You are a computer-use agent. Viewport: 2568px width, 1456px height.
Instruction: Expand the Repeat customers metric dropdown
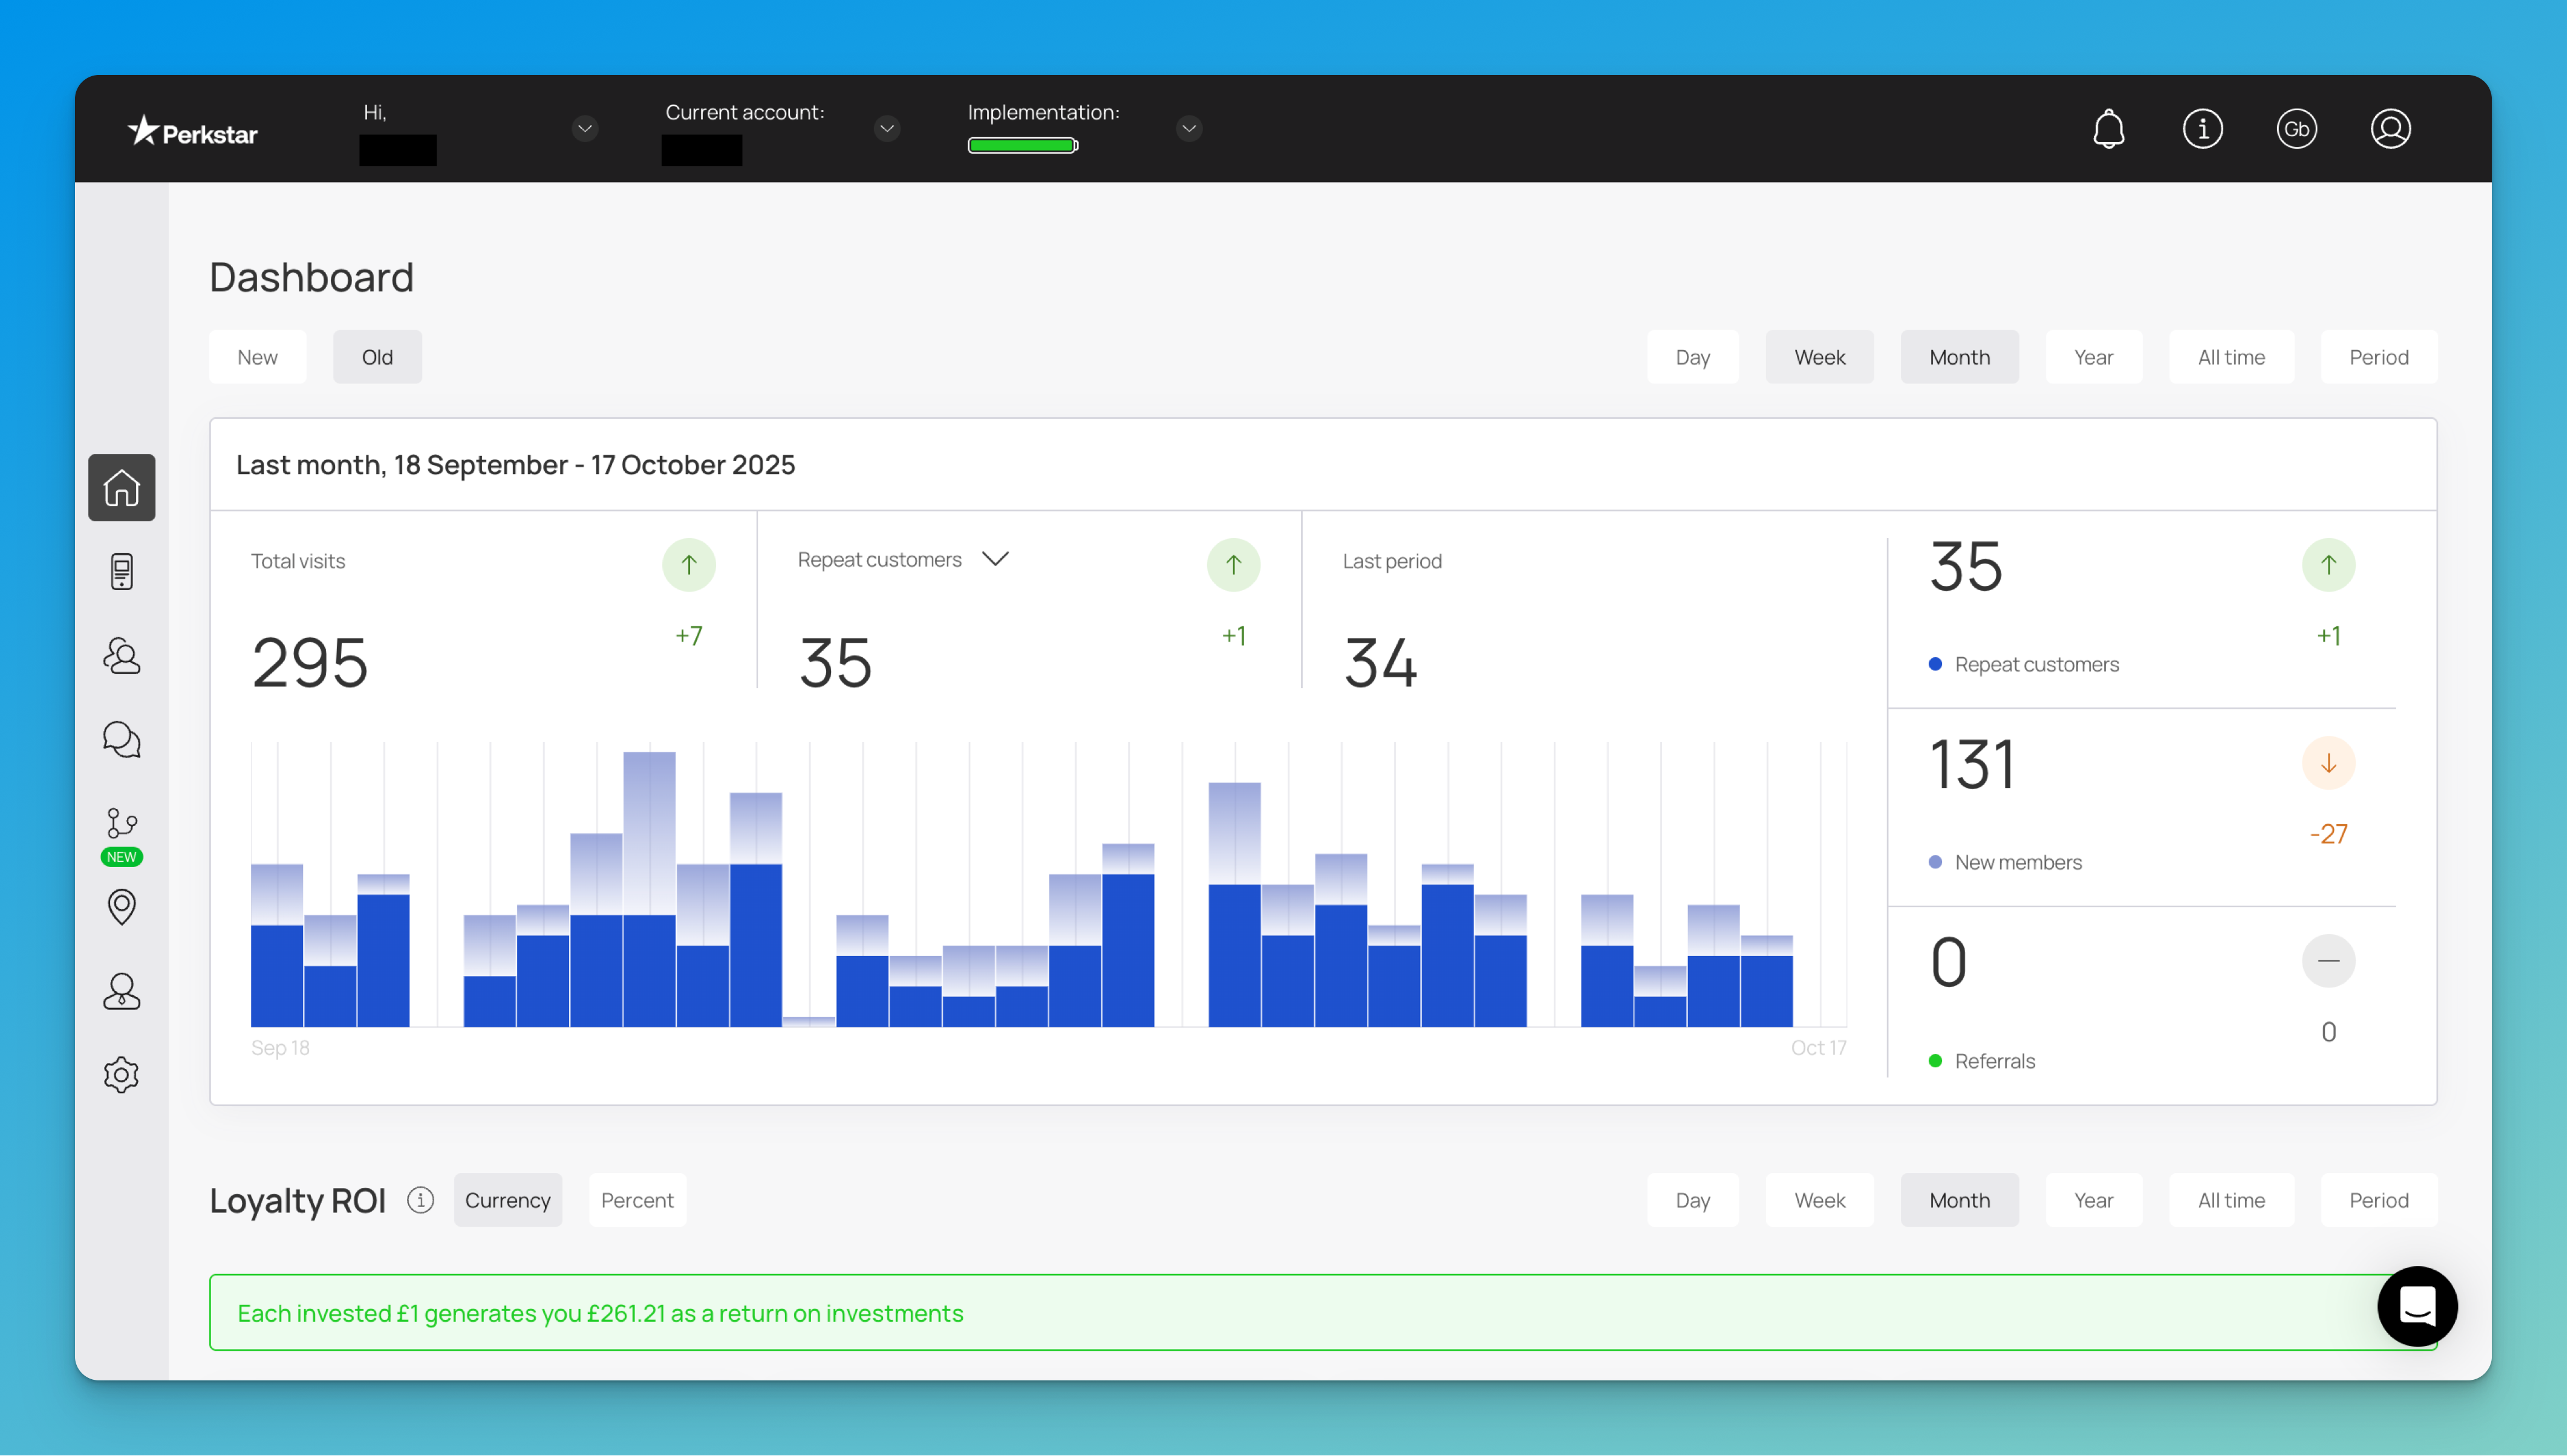pos(995,559)
